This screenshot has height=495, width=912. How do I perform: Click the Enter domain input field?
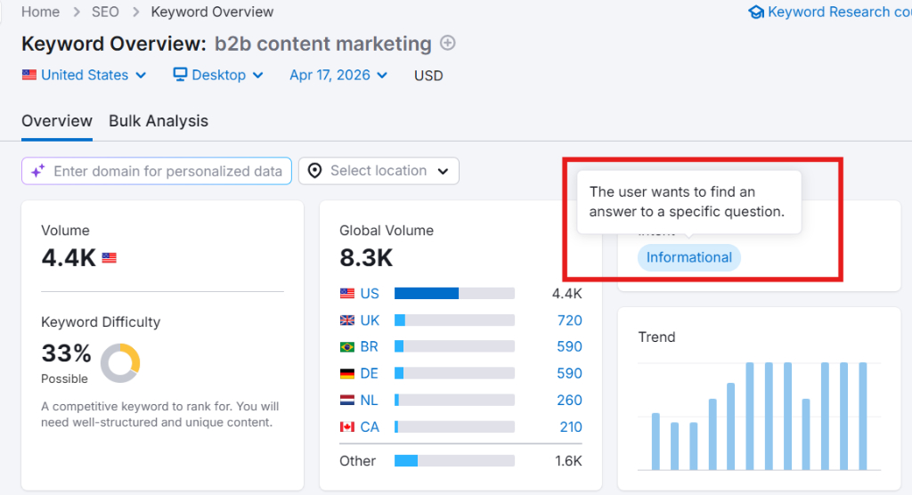coord(167,171)
